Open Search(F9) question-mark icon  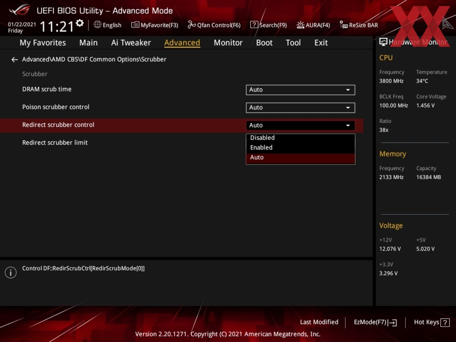point(254,24)
